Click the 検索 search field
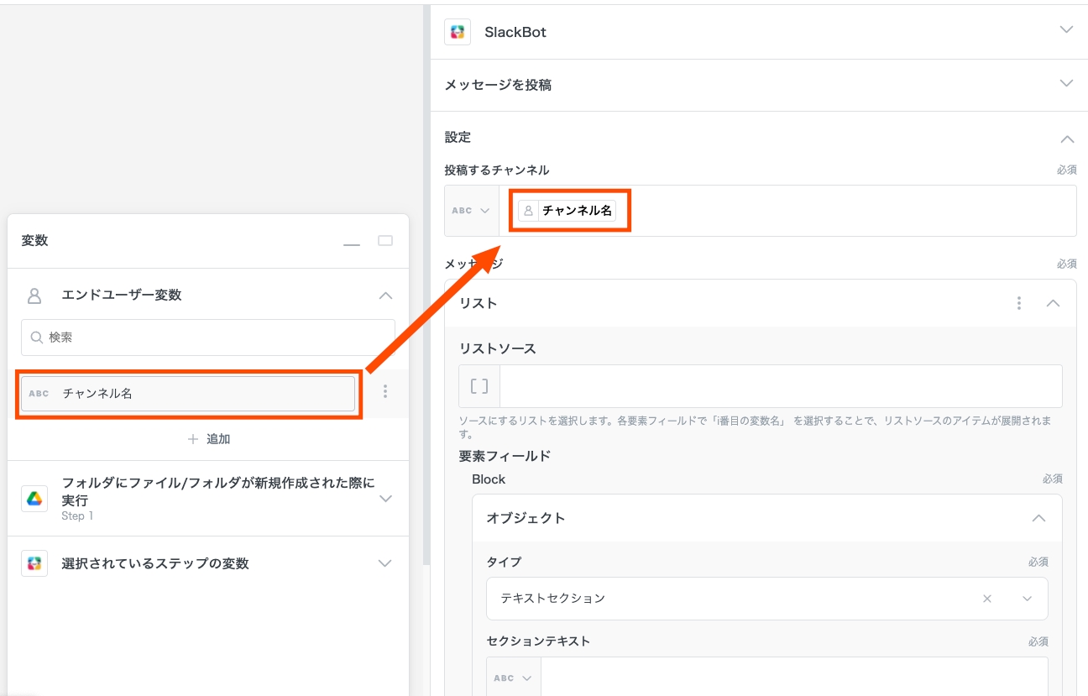 [208, 338]
